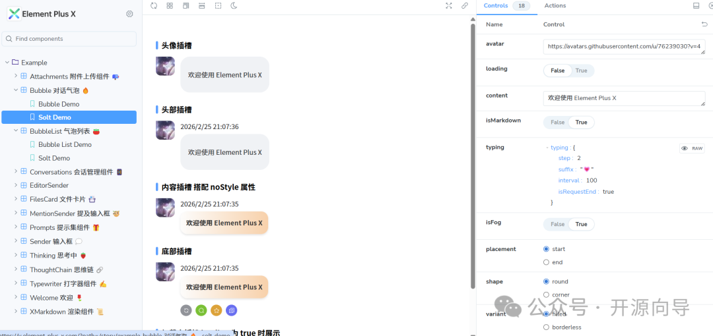Select placement start radio
This screenshot has width=713, height=336.
pos(546,249)
